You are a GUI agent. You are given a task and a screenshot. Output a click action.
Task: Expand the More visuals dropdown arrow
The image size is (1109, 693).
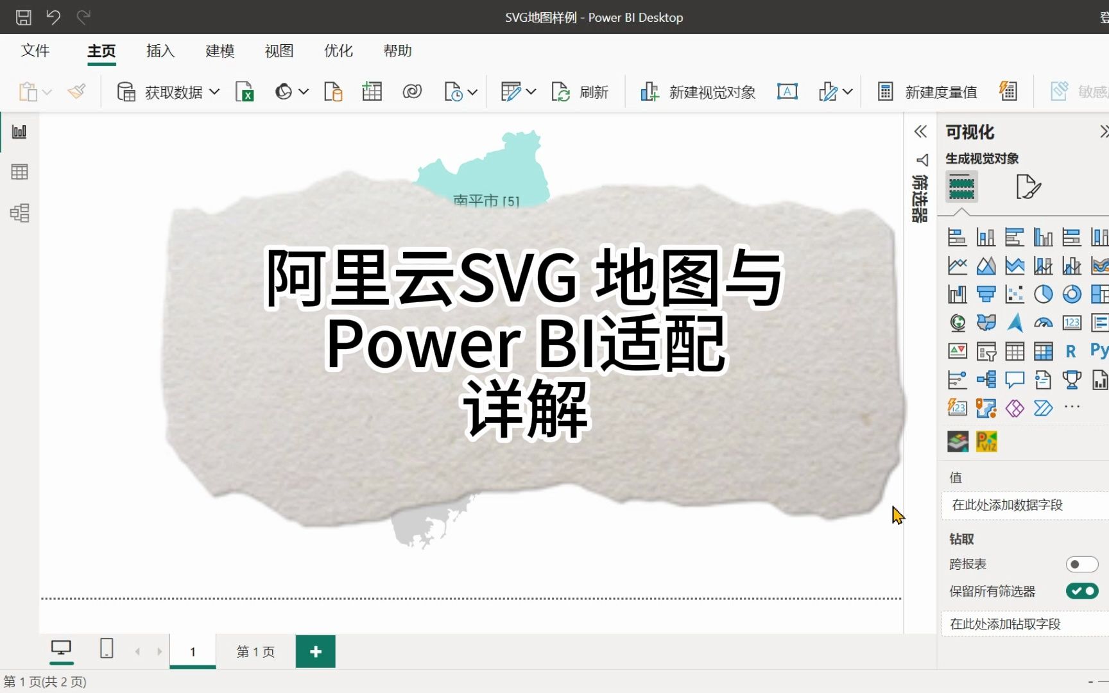pyautogui.click(x=848, y=92)
